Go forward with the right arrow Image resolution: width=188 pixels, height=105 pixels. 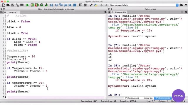(x=106, y=5)
